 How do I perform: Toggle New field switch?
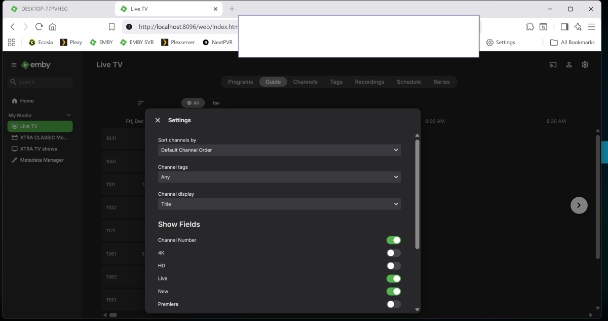[394, 292]
